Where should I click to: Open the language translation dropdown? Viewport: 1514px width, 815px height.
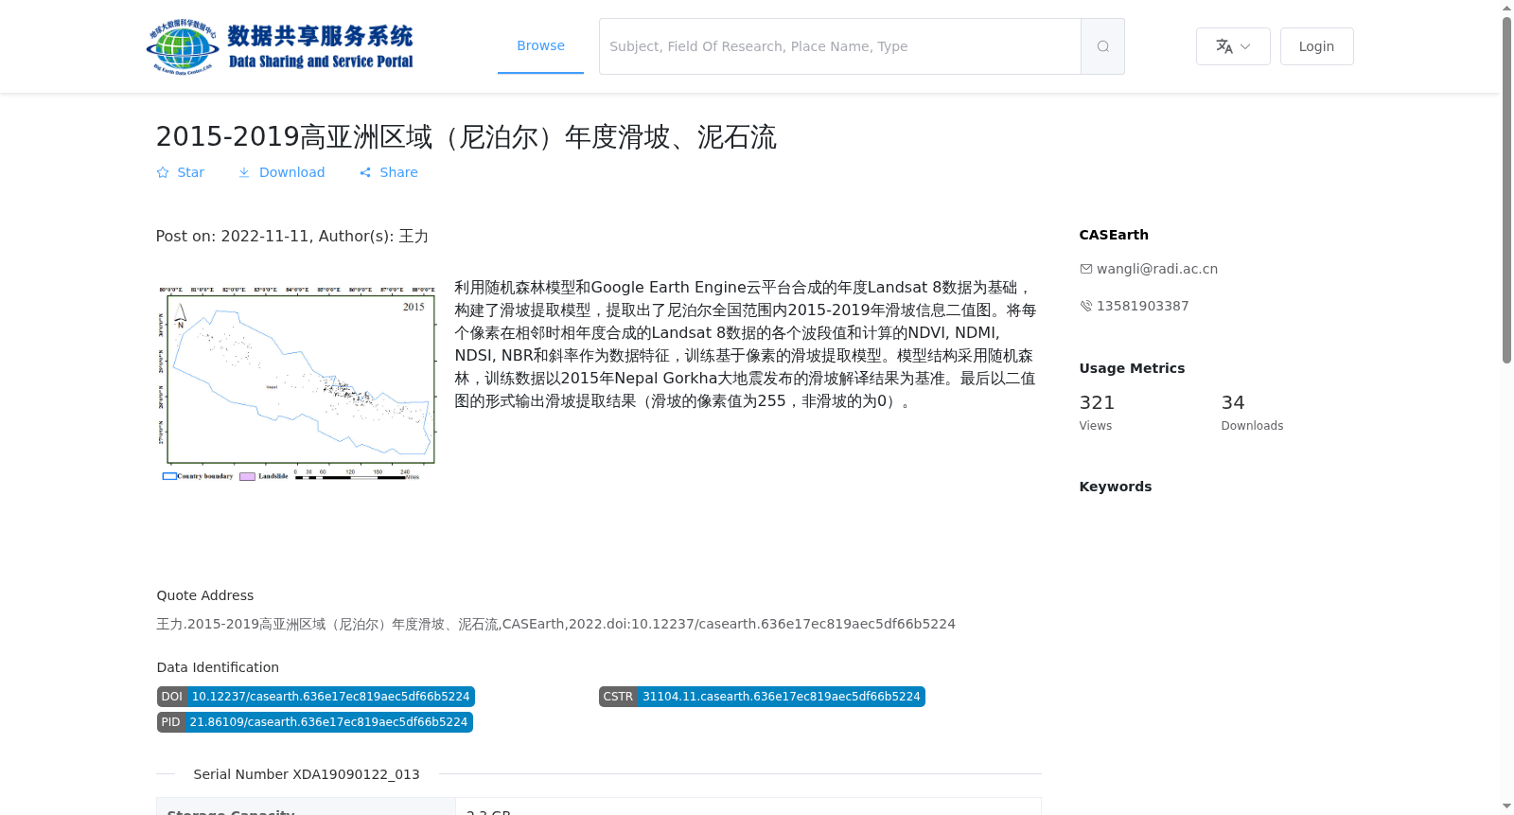click(1233, 46)
